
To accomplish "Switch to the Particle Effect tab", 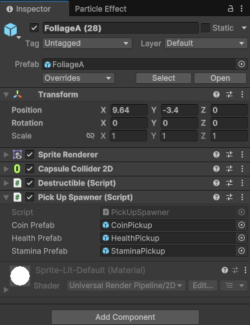I will pos(101,9).
